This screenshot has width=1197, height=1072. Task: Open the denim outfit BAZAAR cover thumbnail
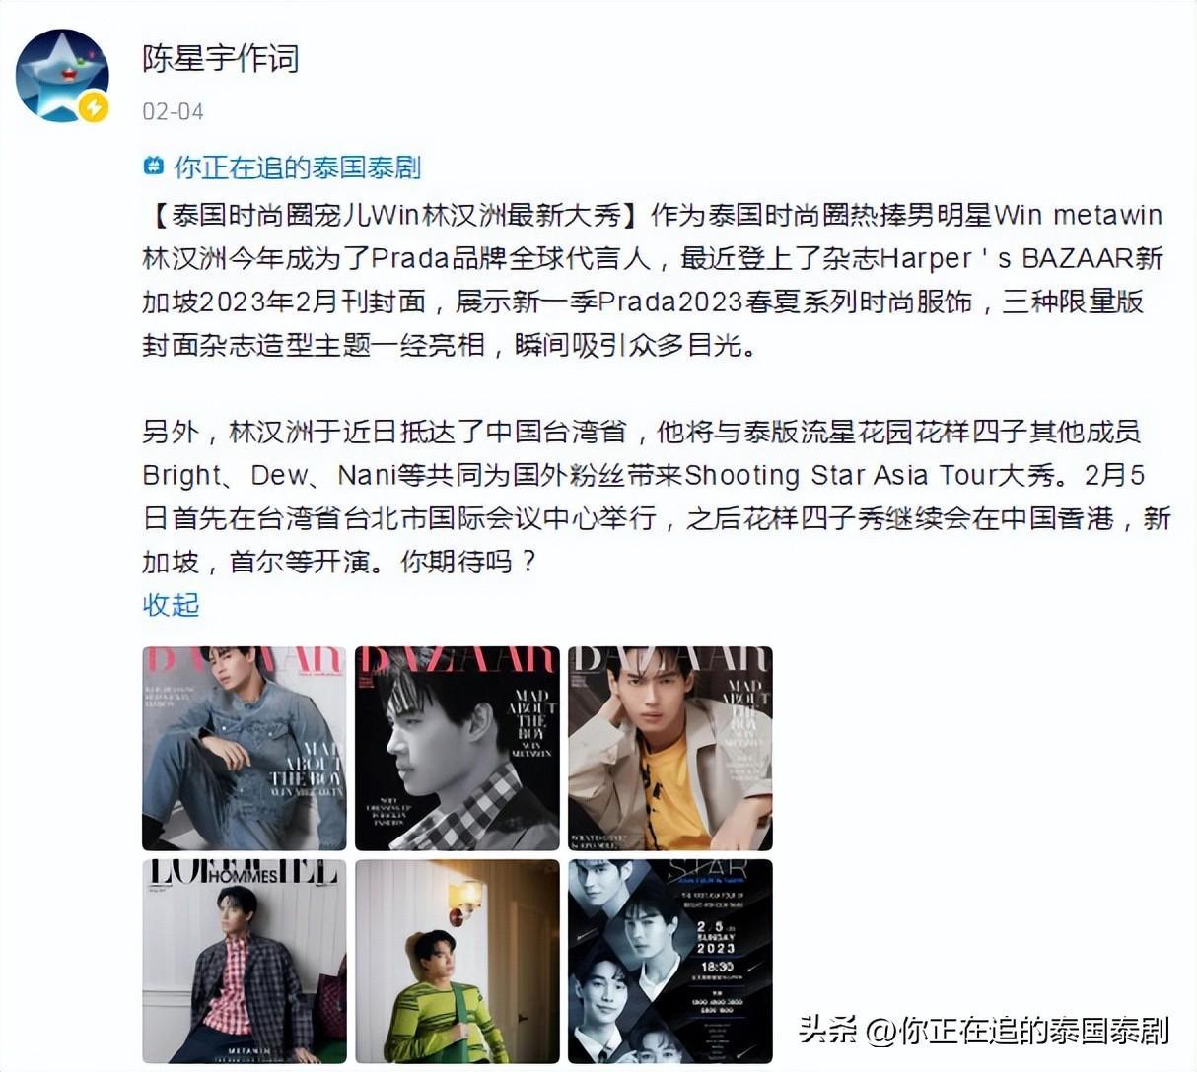[x=245, y=748]
